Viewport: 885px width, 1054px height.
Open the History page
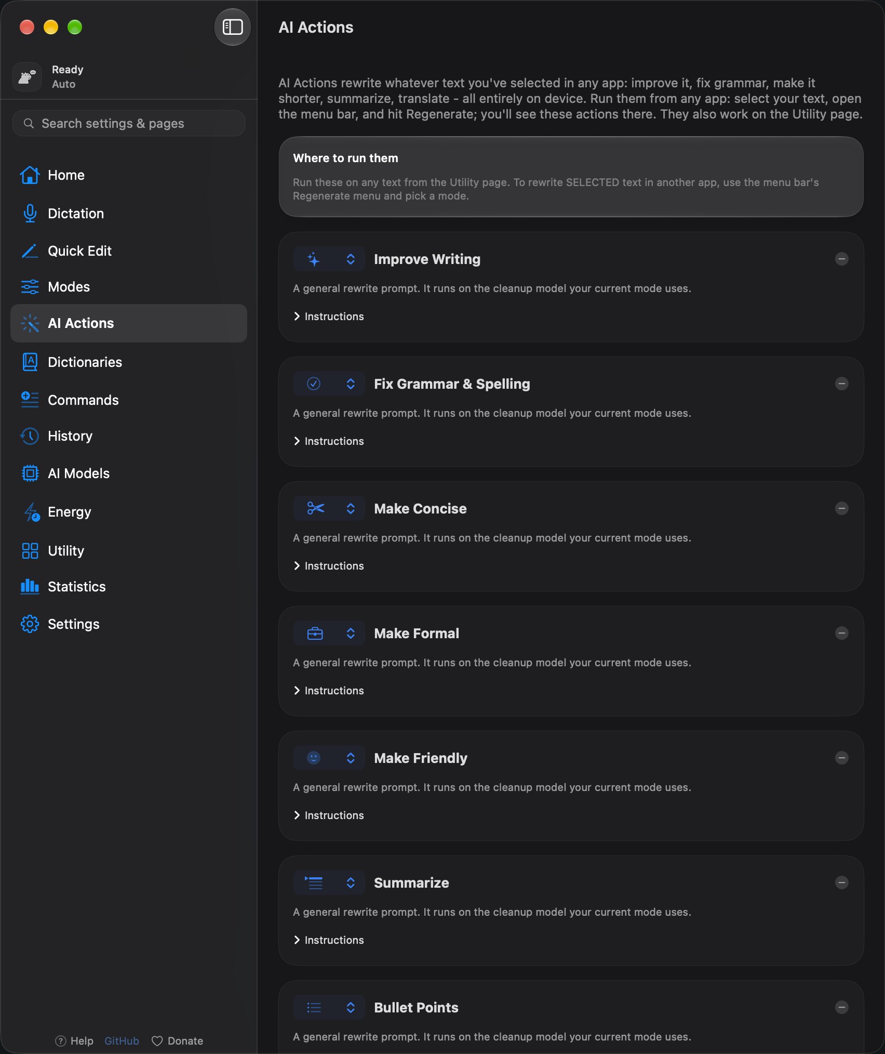pos(128,436)
